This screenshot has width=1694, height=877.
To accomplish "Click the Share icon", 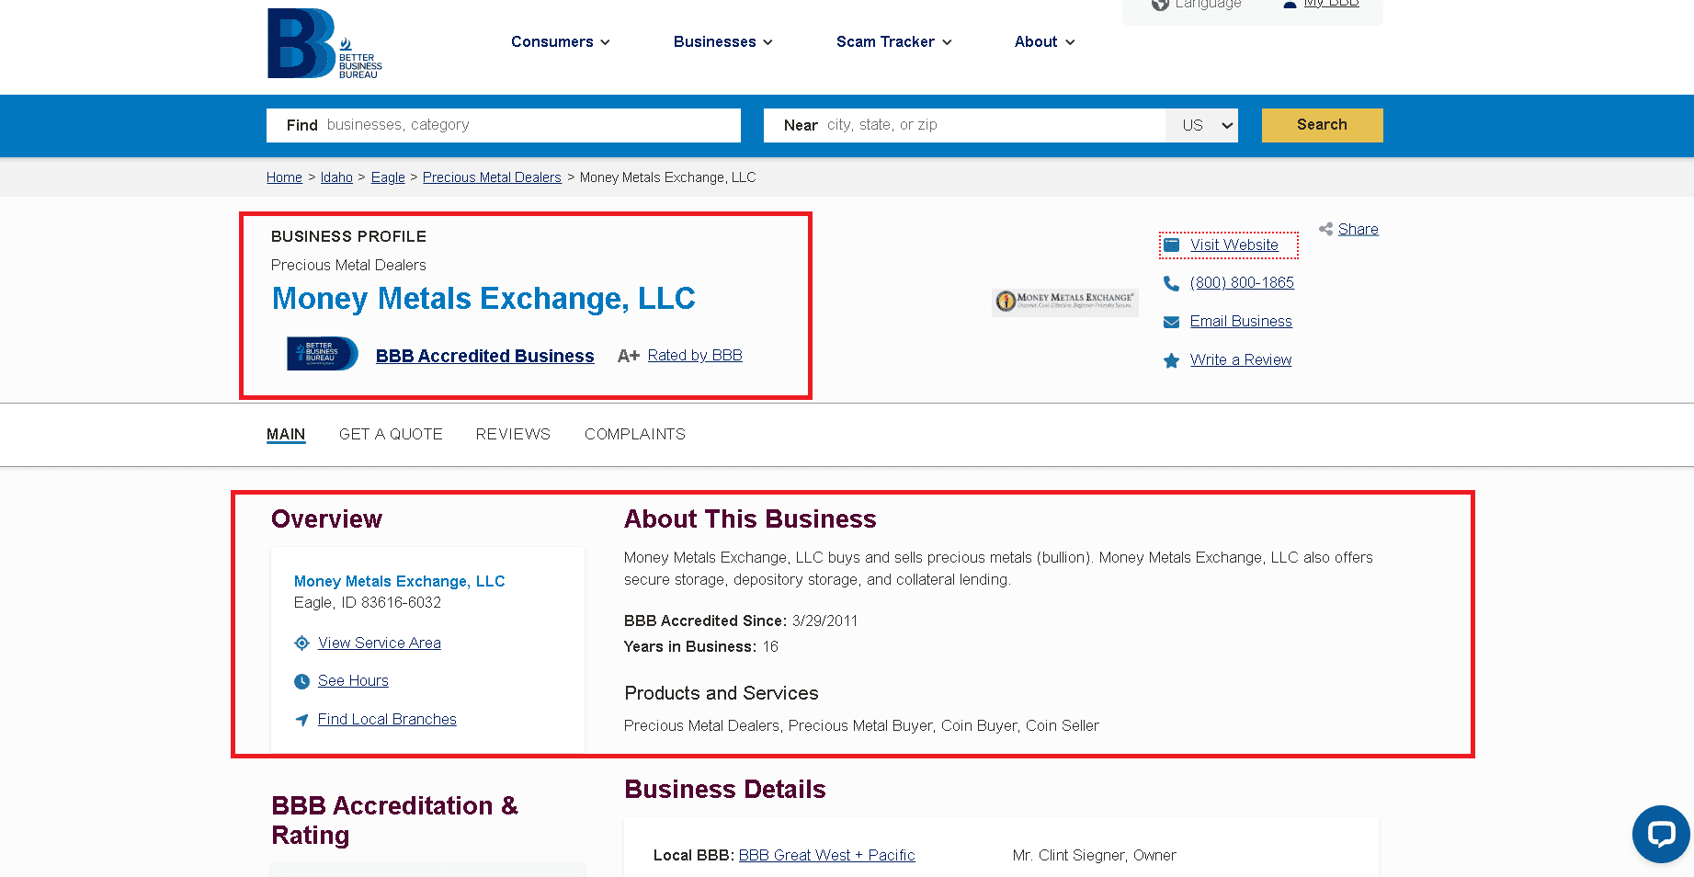I will point(1325,229).
